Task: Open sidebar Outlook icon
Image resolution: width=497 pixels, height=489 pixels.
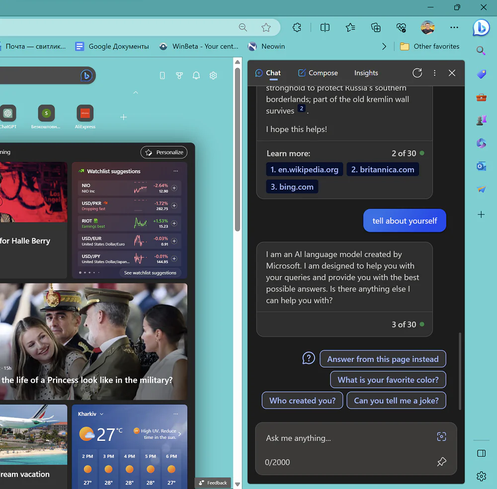Action: pyautogui.click(x=481, y=166)
